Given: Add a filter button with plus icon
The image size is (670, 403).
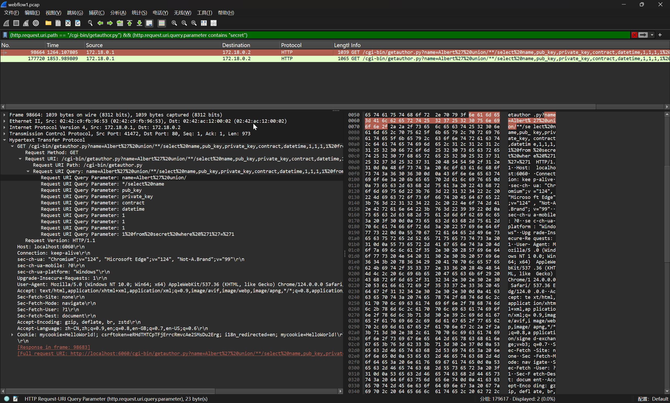Looking at the screenshot, I should (660, 35).
